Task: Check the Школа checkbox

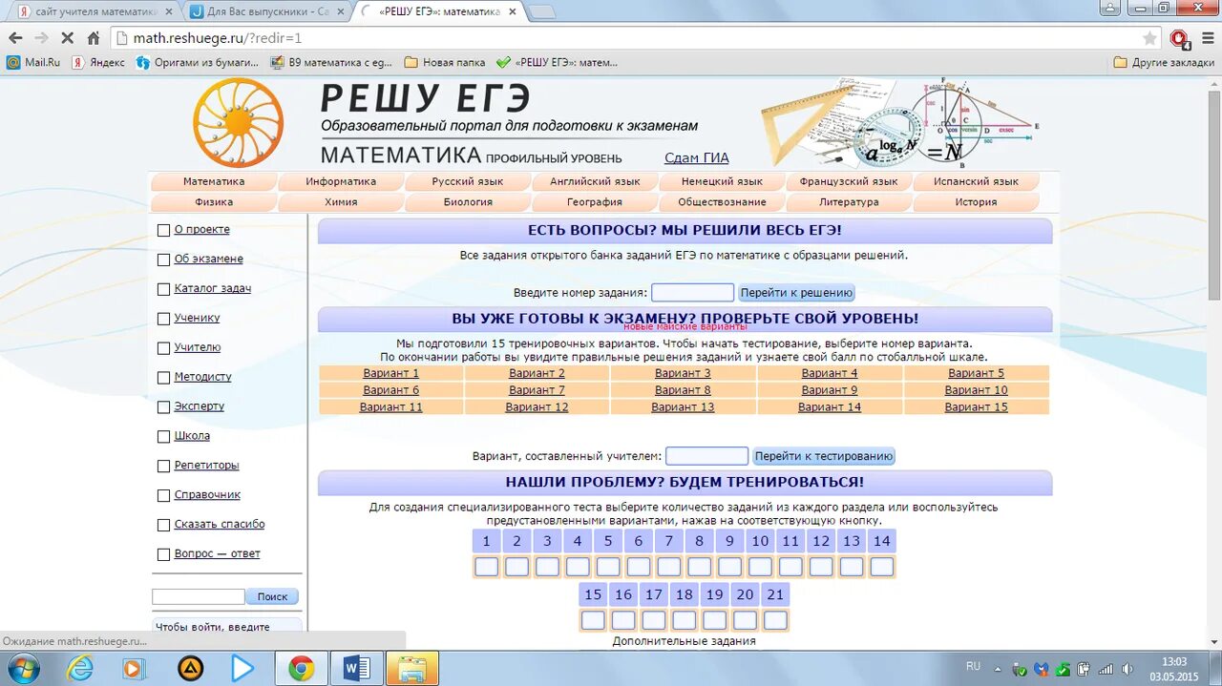Action: pyautogui.click(x=163, y=437)
